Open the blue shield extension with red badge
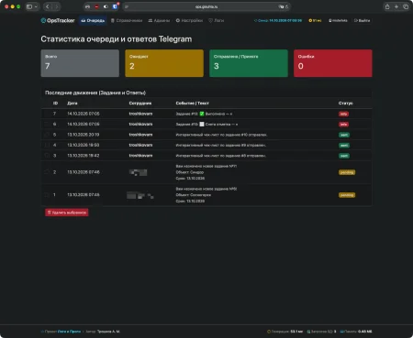Viewport: 413px width, 338px height. point(115,6)
